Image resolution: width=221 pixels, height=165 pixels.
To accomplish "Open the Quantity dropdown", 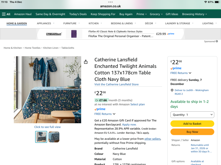I will pyautogui.click(x=192, y=115).
